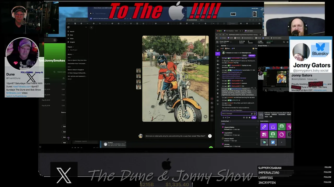334x187 pixels.
Task: Click See all under History
Action: (x=70, y=79)
